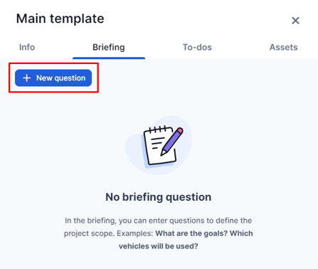Click the "project scope. Examples:" text
318x269 pixels.
coord(109,233)
